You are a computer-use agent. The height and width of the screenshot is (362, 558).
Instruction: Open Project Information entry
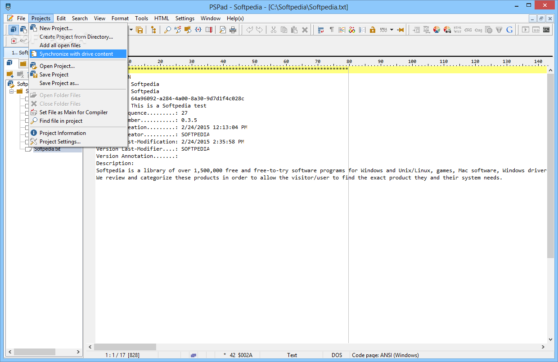(78, 133)
